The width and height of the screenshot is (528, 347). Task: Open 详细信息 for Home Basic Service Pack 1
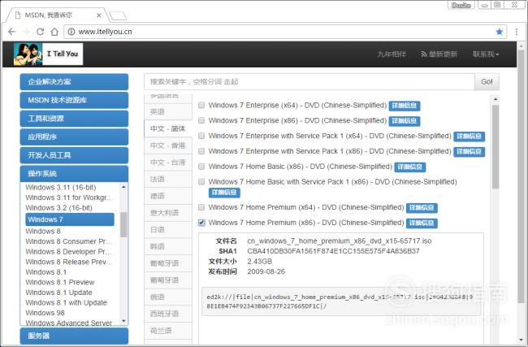[224, 193]
